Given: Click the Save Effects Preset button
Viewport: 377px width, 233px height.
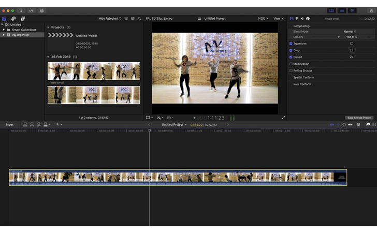Looking at the screenshot, I should 359,118.
